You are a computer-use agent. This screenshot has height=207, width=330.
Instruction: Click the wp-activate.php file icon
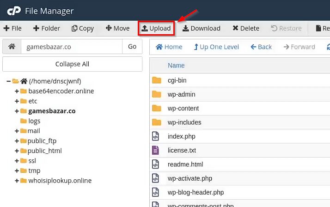click(x=155, y=178)
